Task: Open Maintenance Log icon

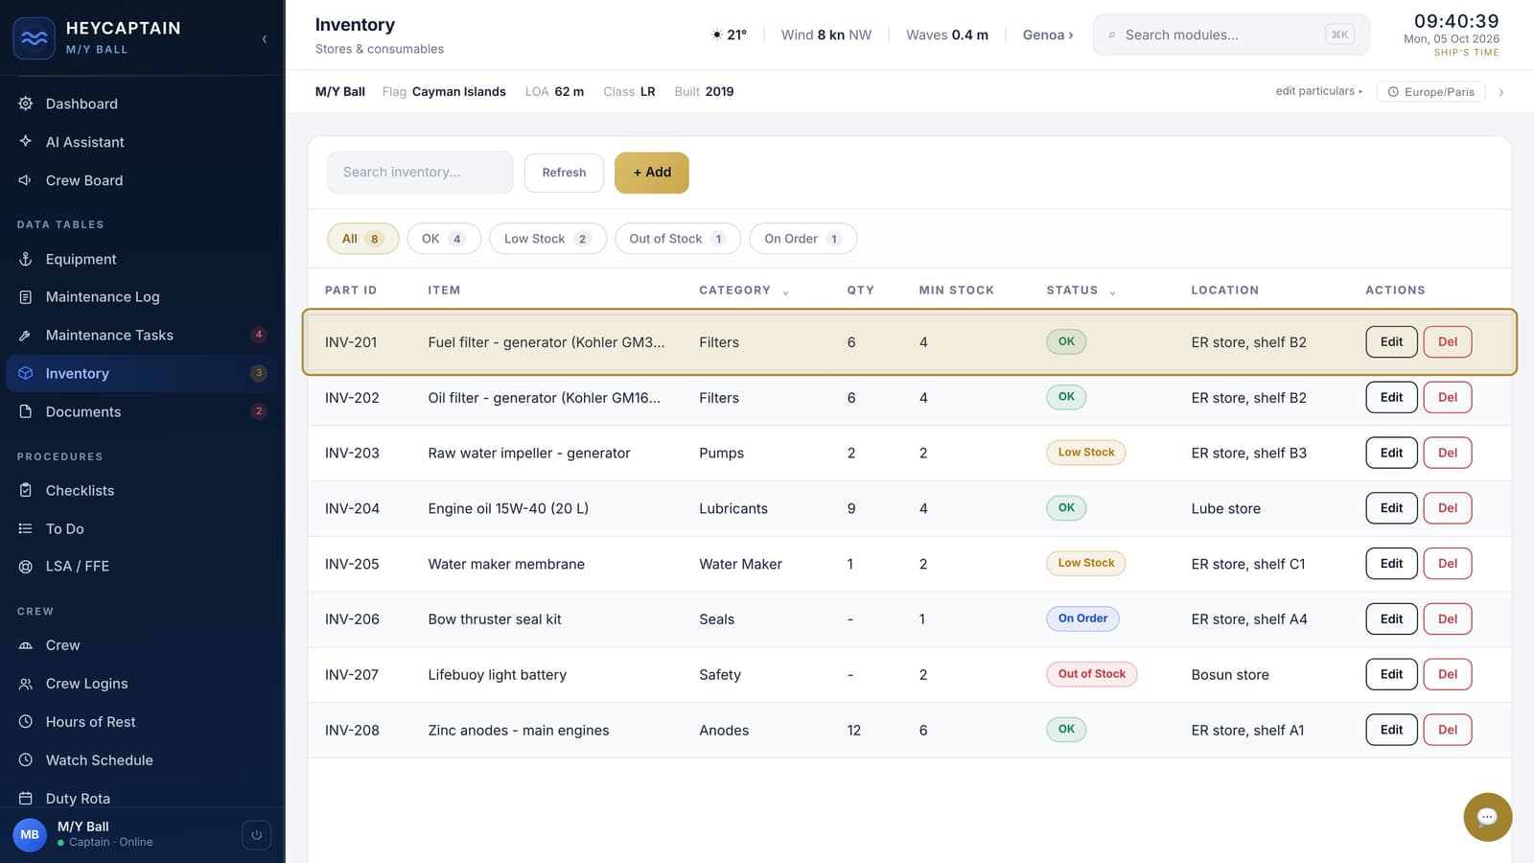Action: (26, 297)
